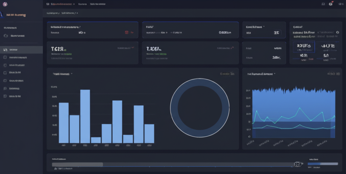This screenshot has width=346, height=174.
Task: Select the highlighted active sidebar item
Action: coord(21,50)
